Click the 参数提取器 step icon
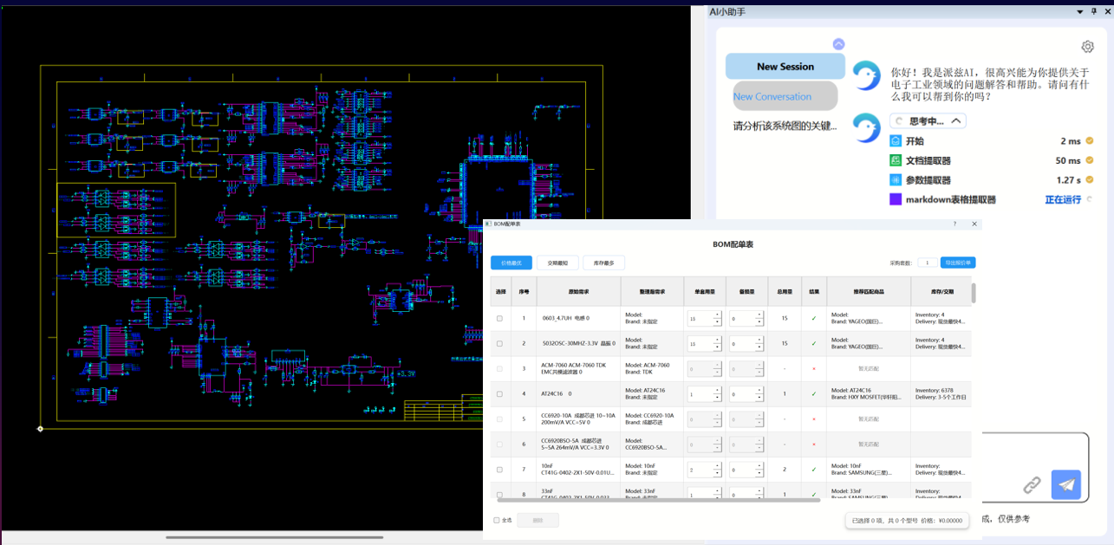The image size is (1114, 545). click(x=896, y=180)
